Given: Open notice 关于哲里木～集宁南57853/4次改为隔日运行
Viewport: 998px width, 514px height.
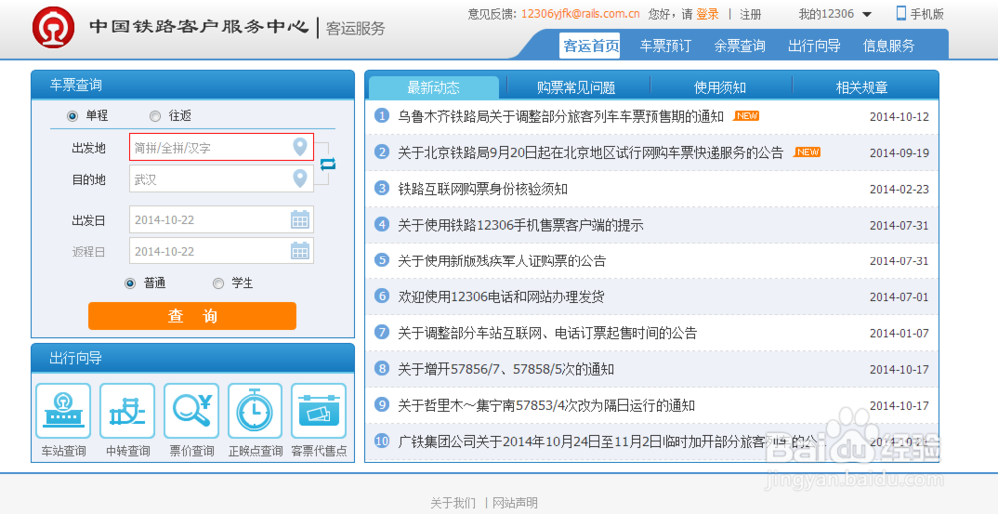Looking at the screenshot, I should 546,405.
